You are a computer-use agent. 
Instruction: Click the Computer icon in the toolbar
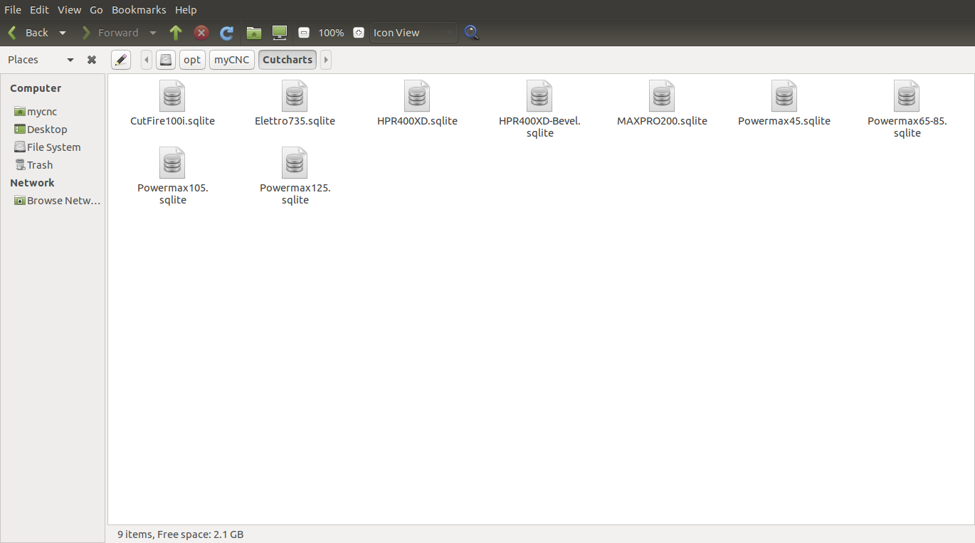pos(280,33)
